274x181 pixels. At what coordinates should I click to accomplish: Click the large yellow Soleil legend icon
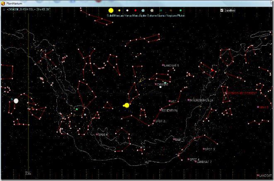tap(111, 10)
